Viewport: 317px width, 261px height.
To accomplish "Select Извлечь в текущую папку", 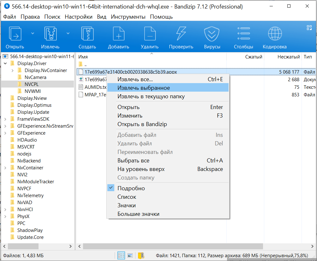I will pyautogui.click(x=168, y=96).
